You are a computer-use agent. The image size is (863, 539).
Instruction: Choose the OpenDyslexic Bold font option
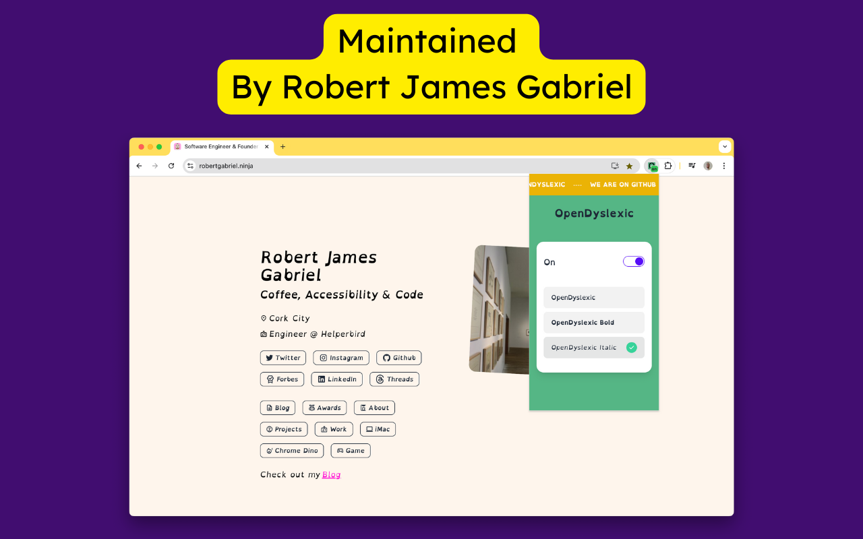593,322
